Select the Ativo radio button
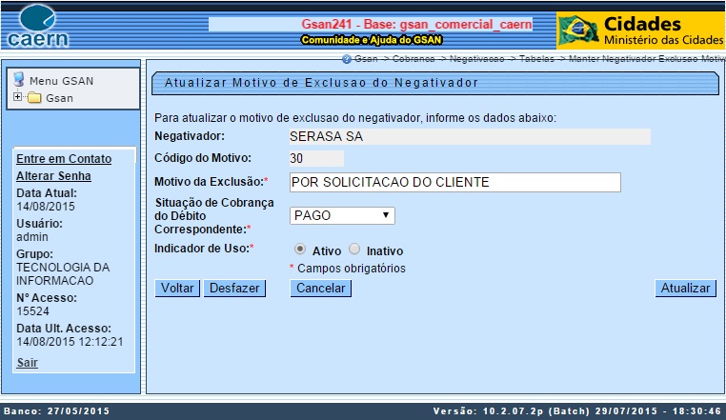 [300, 250]
